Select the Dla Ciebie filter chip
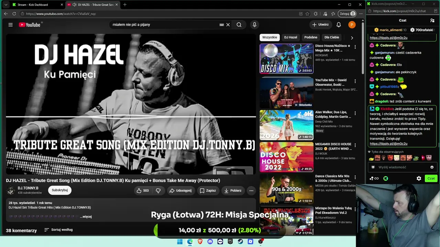 332,37
